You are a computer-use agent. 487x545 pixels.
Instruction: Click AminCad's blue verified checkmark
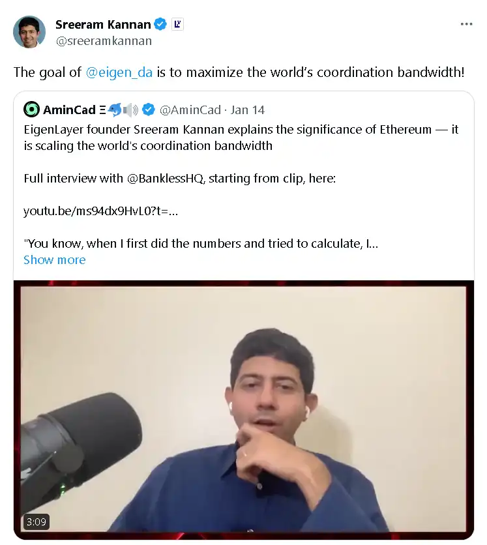click(x=149, y=110)
